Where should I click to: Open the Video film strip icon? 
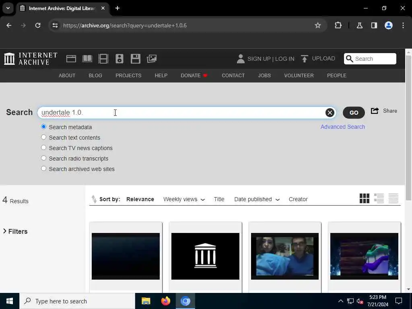coord(103,59)
